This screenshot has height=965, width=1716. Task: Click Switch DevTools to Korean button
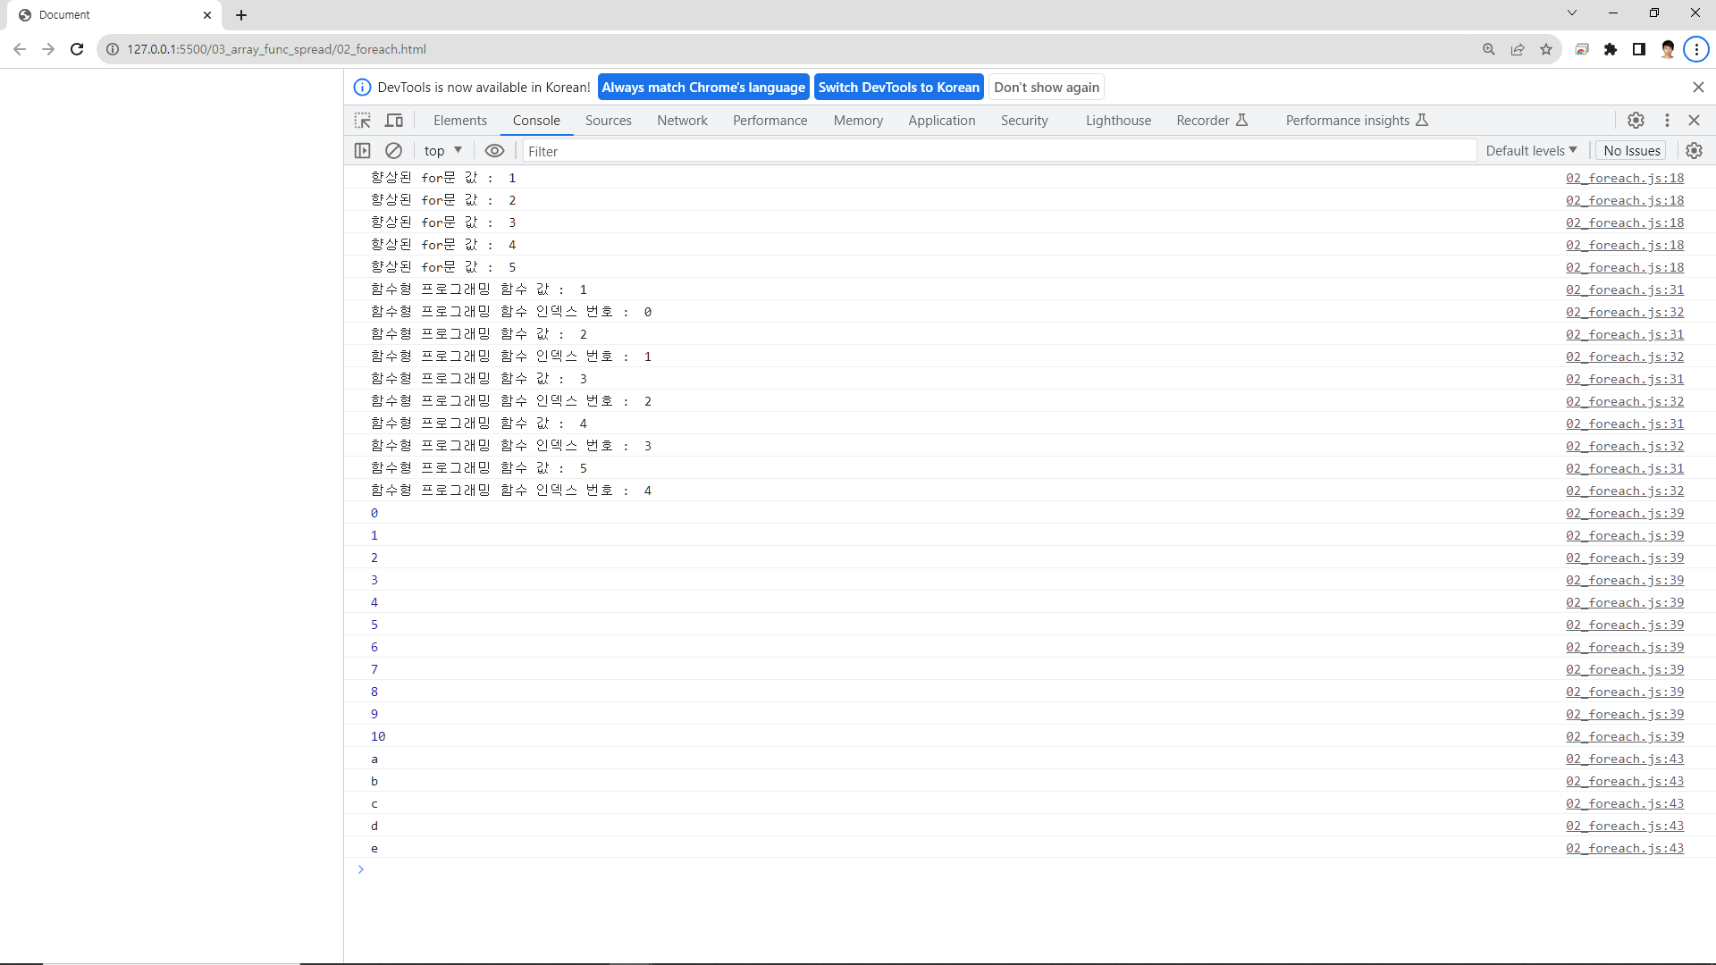tap(898, 88)
